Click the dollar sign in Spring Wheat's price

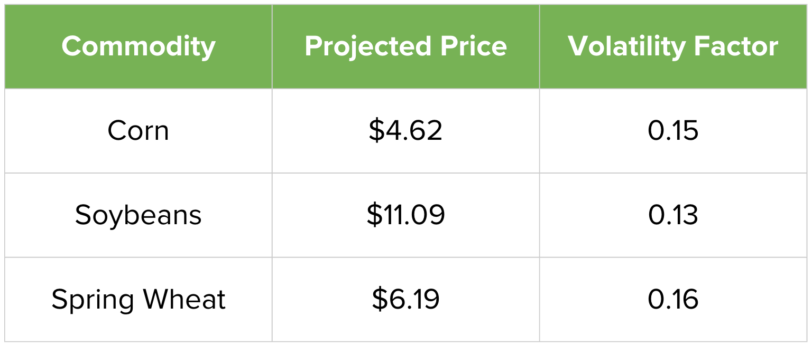pos(379,299)
